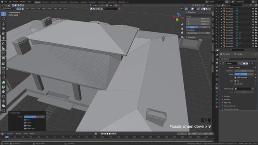This screenshot has height=145, width=258.
Task: Select the Add Cube tool
Action: pos(4,54)
